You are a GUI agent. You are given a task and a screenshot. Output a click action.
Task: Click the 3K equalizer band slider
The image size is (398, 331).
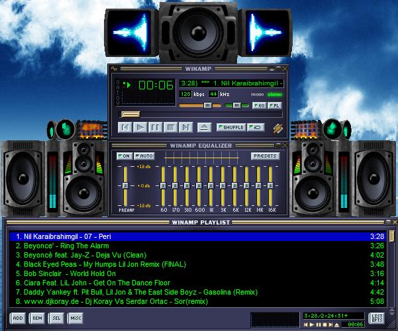(223, 186)
